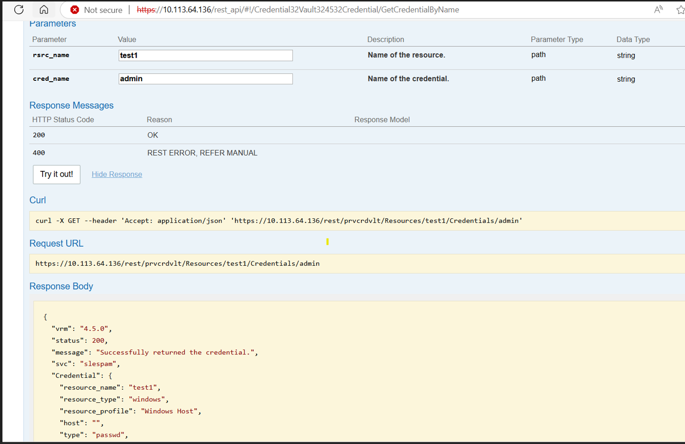Click the Curl section heading

tap(38, 200)
